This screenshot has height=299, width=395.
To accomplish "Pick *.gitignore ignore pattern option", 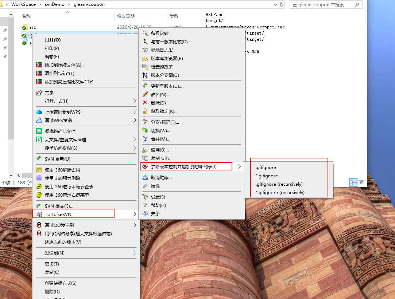I will pyautogui.click(x=267, y=176).
